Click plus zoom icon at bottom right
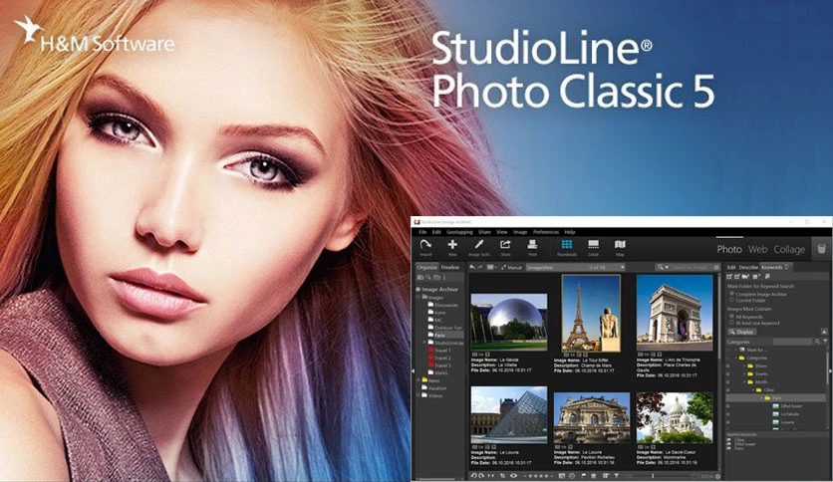Screen dimensions: 833x482 coord(717,476)
